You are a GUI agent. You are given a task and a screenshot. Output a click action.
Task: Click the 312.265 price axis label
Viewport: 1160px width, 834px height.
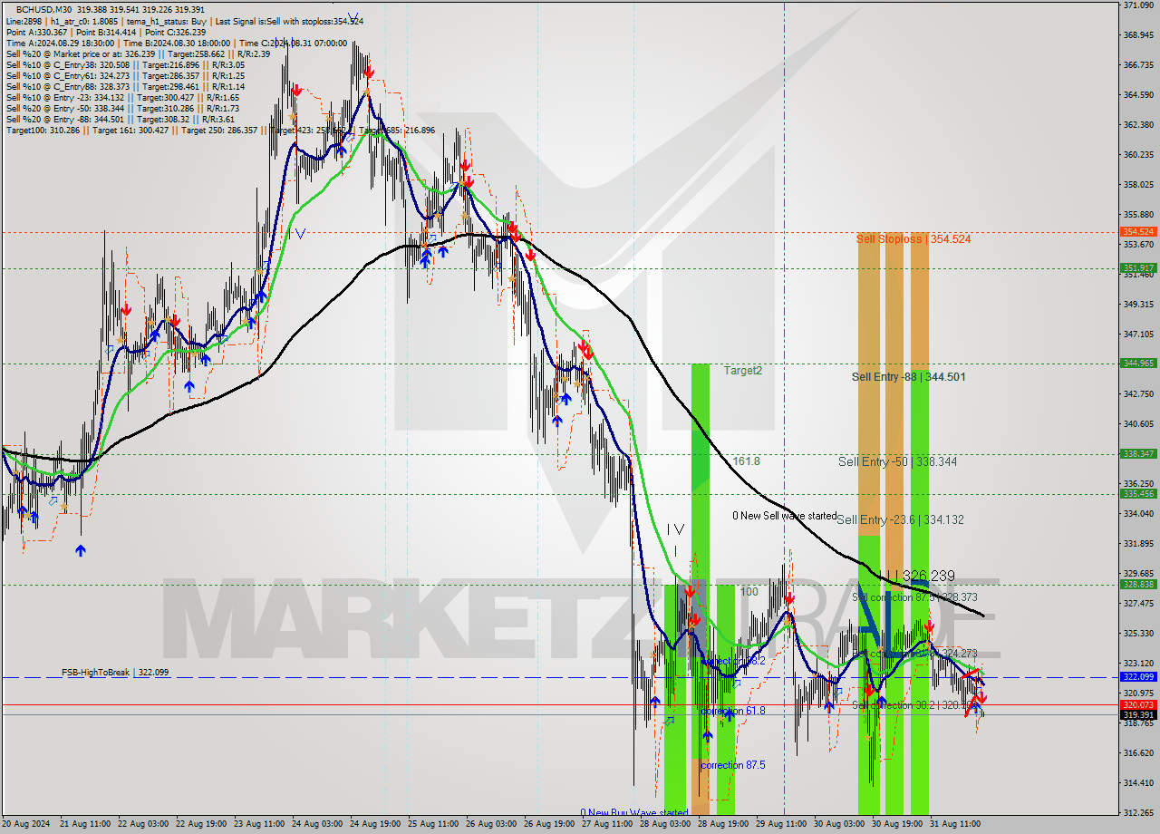[x=1137, y=813]
